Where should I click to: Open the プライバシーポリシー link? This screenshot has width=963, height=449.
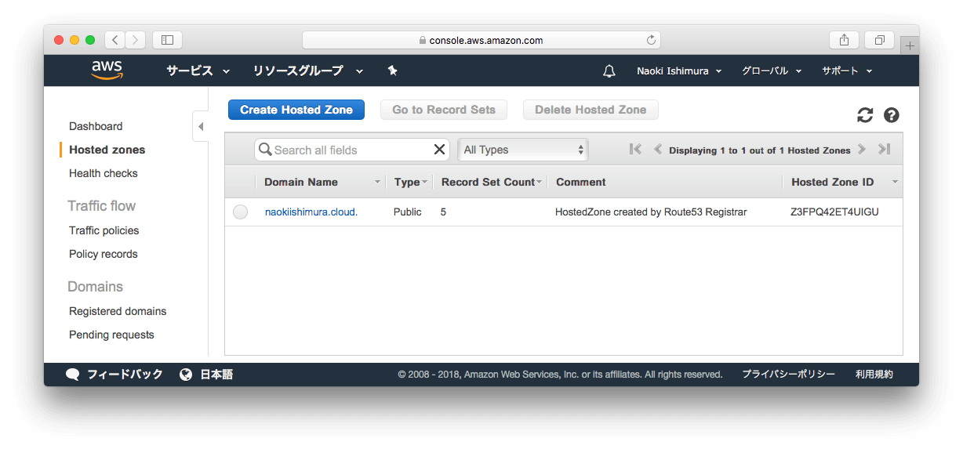pyautogui.click(x=789, y=375)
